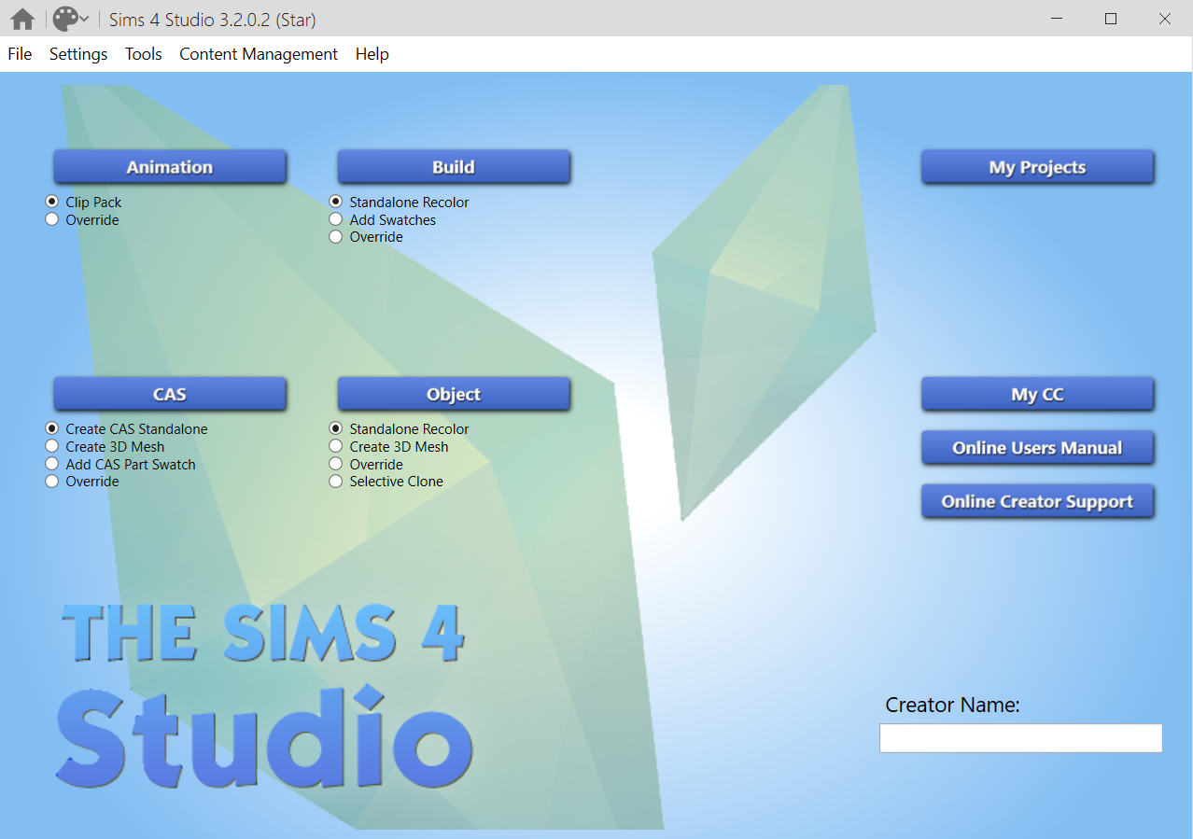Click the Animation button
Screen dimensions: 1193x839
tap(170, 166)
